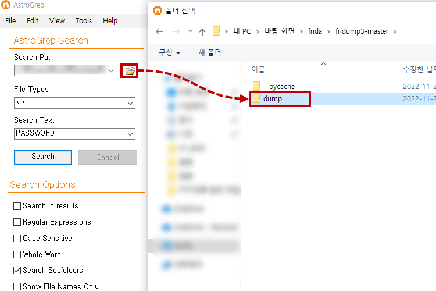The width and height of the screenshot is (436, 291).
Task: Select the __pycache__ folder icon
Action: [x=256, y=86]
